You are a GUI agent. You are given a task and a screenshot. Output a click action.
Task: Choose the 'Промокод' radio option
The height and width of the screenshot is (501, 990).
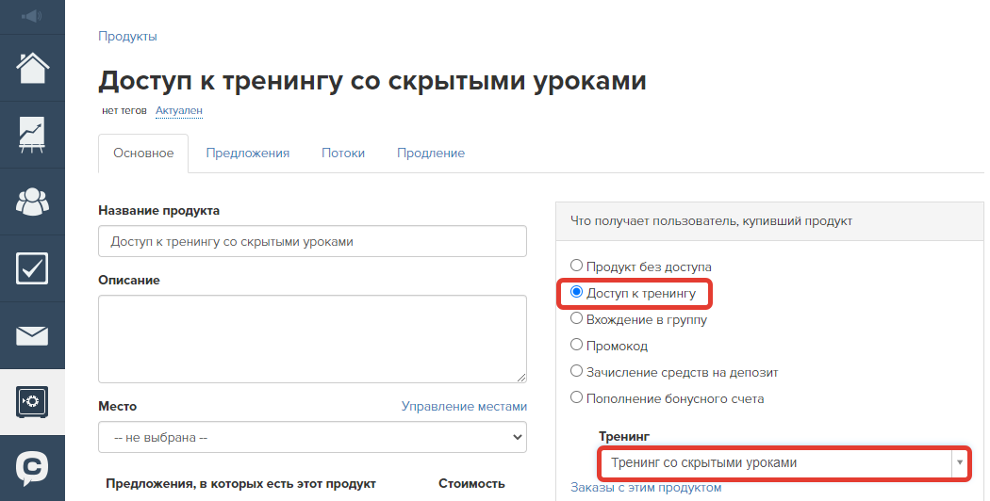coord(577,346)
